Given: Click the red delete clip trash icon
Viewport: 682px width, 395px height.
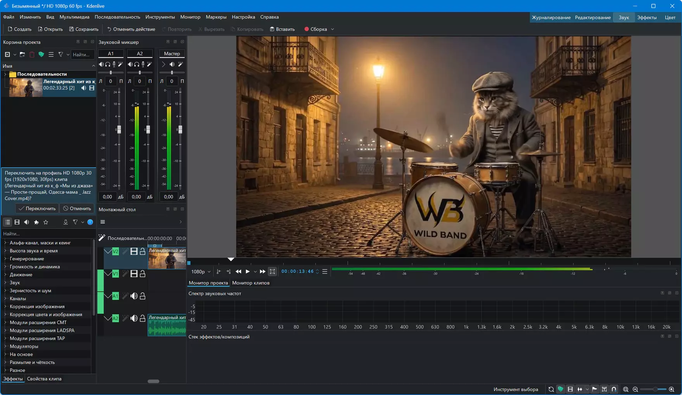Looking at the screenshot, I should (x=32, y=55).
